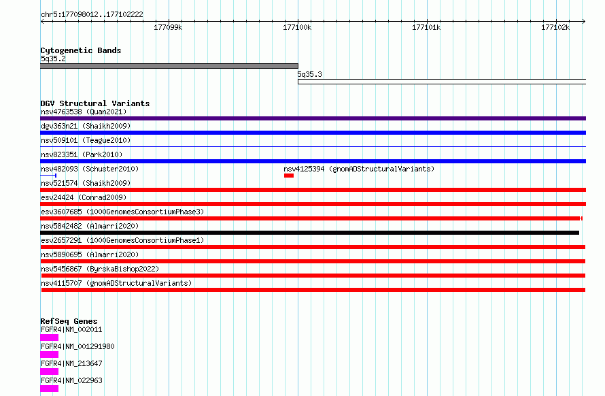Image resolution: width=605 pixels, height=396 pixels.
Task: Click the small nsv482093 (Schuster2010) blue feature
Action: tap(48, 176)
